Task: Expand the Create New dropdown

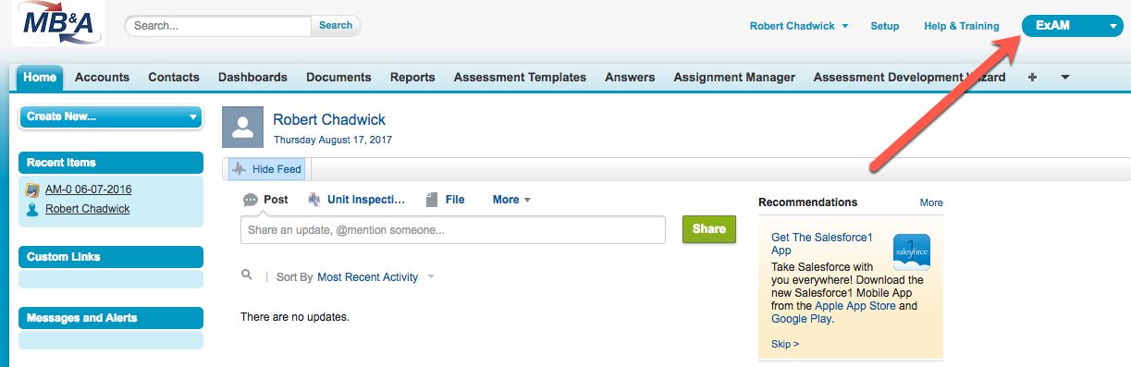Action: click(x=110, y=116)
